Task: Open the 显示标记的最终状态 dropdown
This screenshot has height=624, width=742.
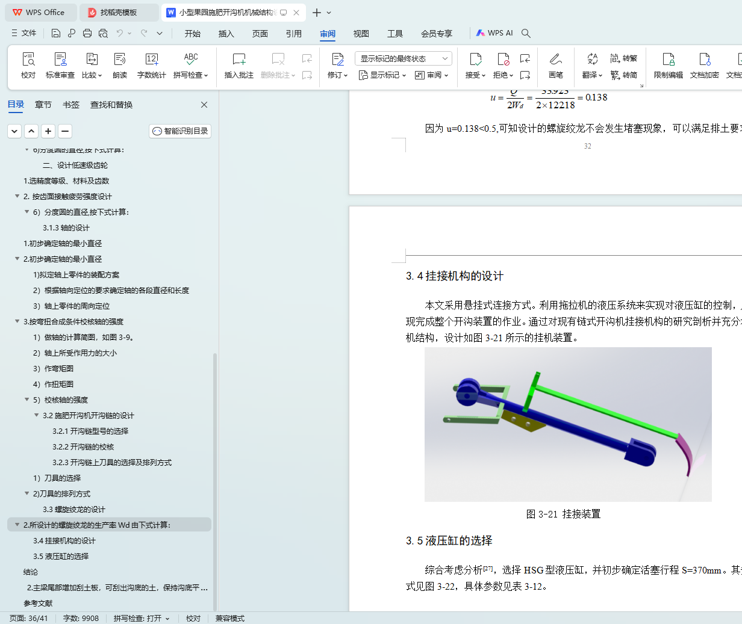Action: (404, 58)
